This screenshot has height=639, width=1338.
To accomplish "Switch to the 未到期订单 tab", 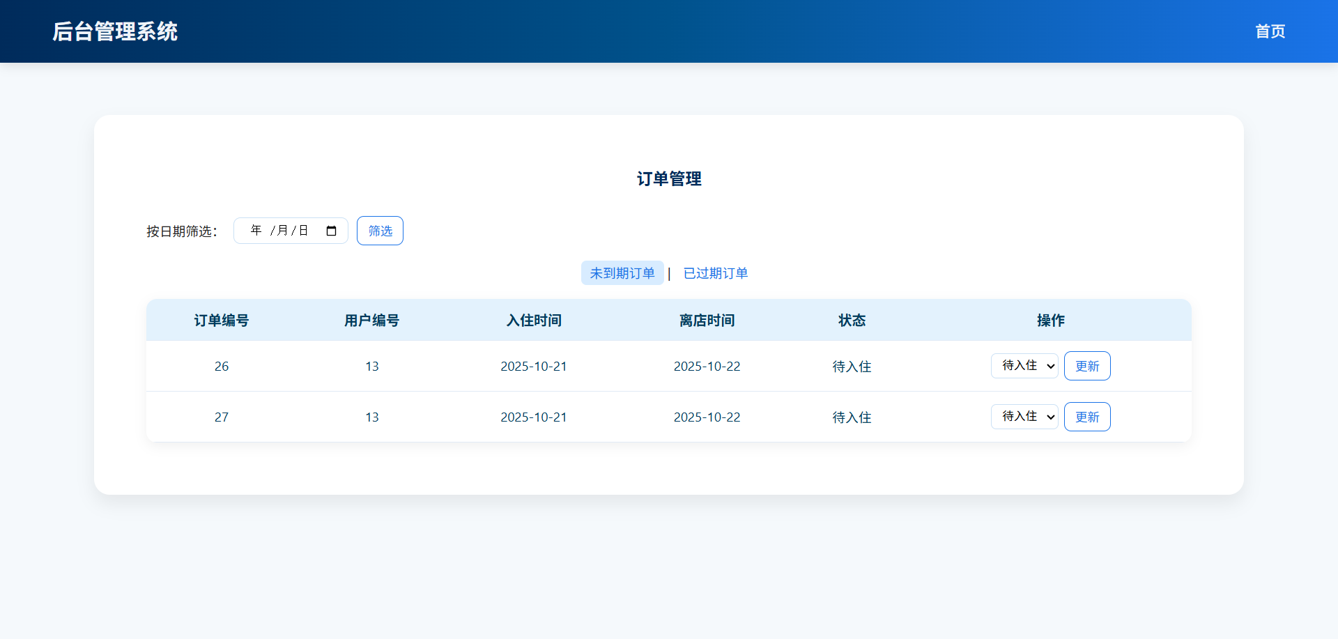I will [622, 272].
